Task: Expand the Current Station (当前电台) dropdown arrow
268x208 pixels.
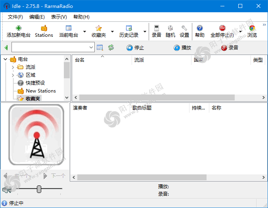Action: (x=84, y=31)
